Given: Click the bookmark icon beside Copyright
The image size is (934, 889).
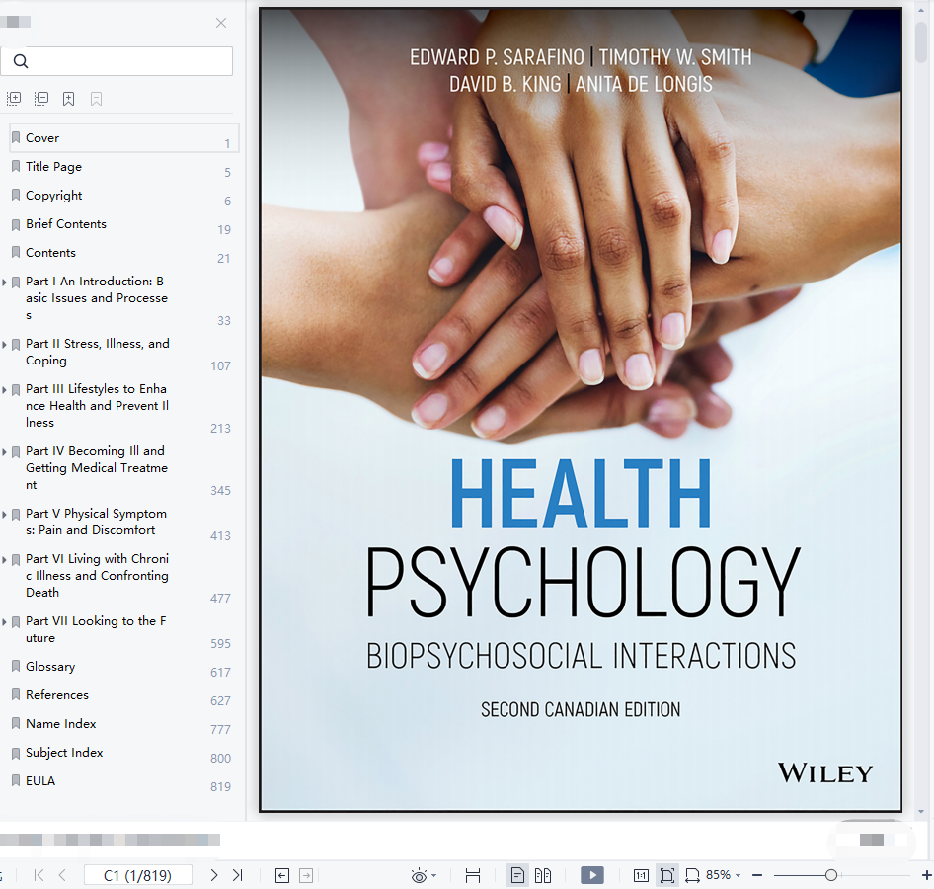Looking at the screenshot, I should pyautogui.click(x=16, y=196).
